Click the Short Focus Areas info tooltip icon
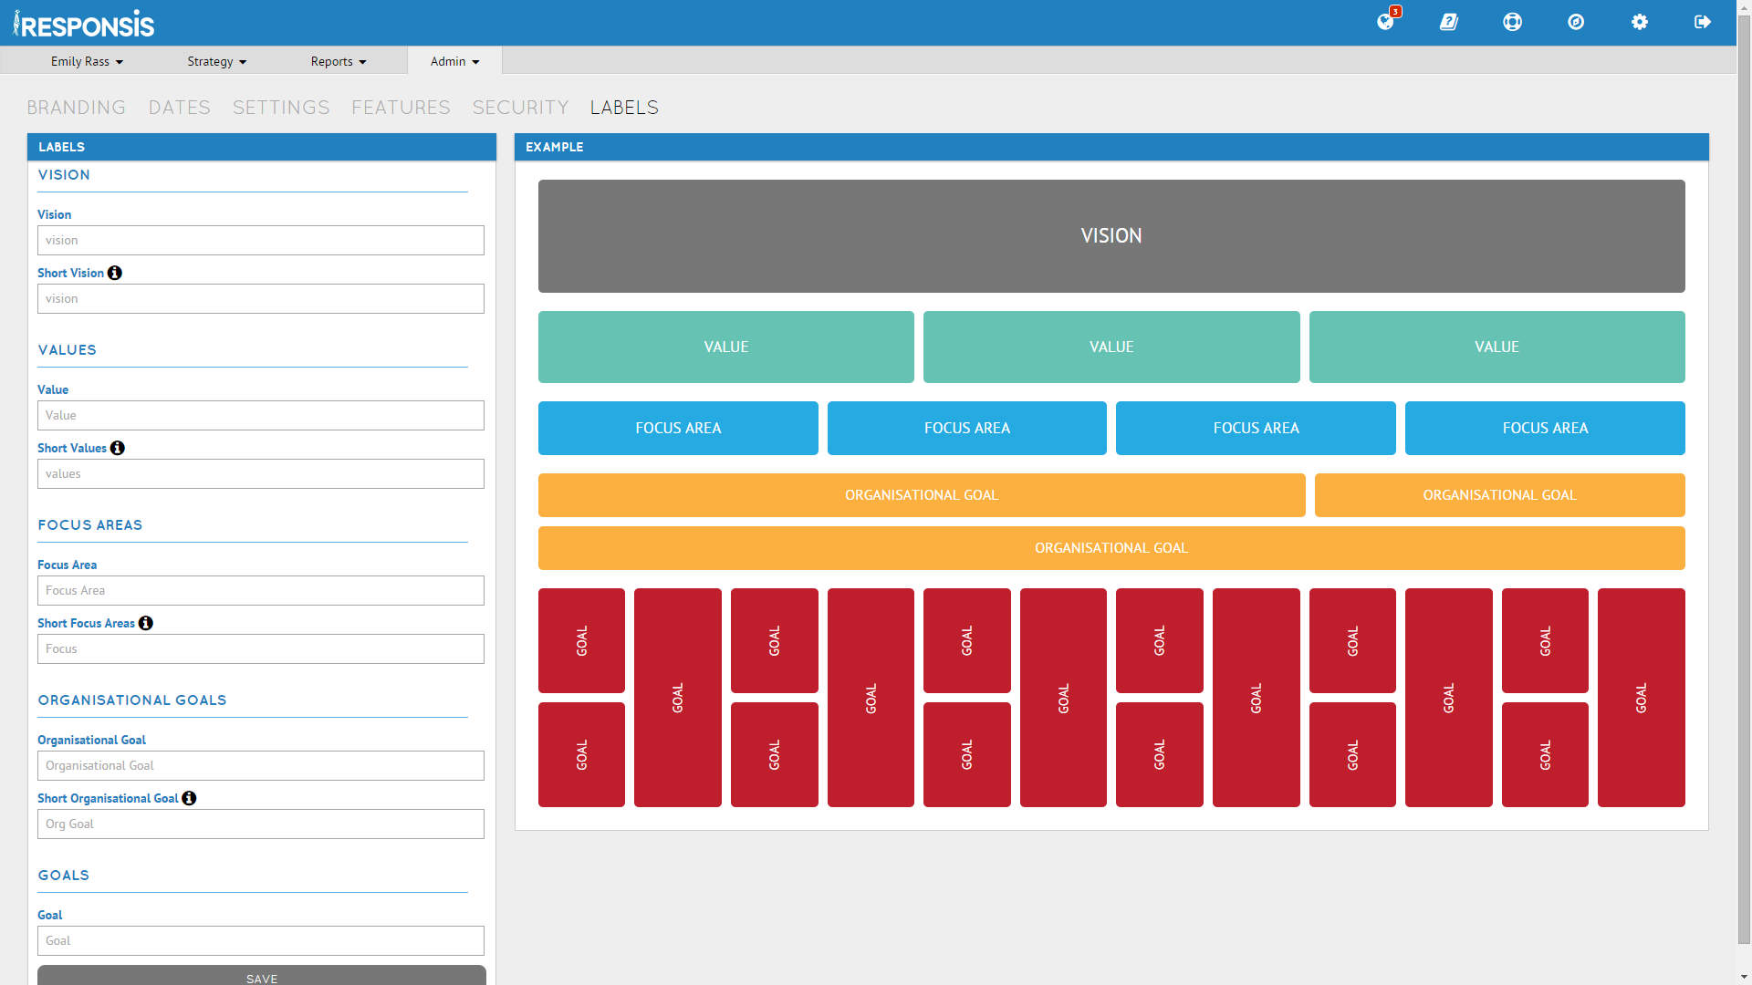Viewport: 1752px width, 985px height. tap(147, 622)
